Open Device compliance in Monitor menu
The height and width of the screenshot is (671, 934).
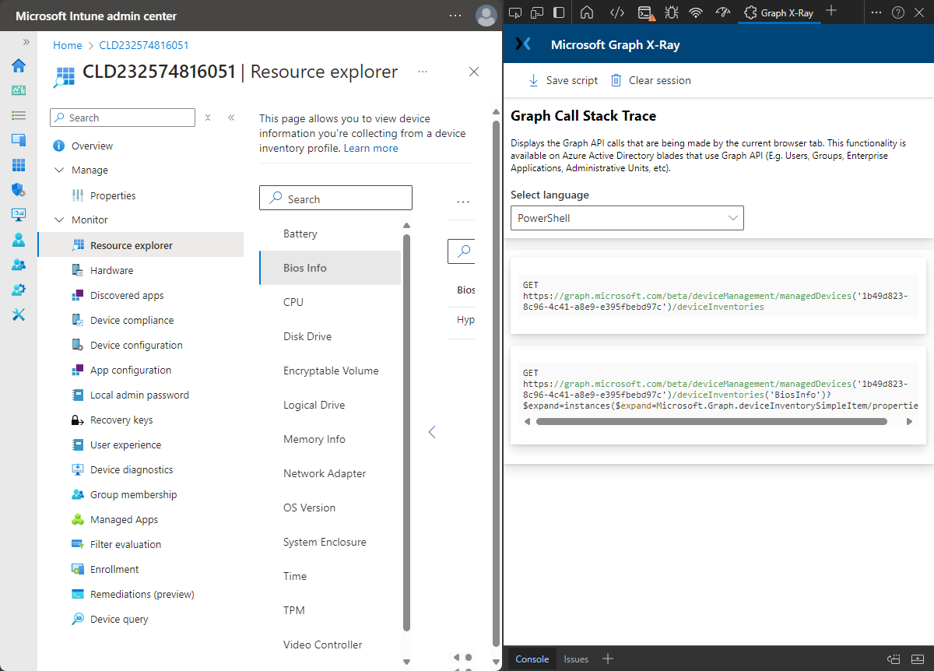(x=132, y=320)
